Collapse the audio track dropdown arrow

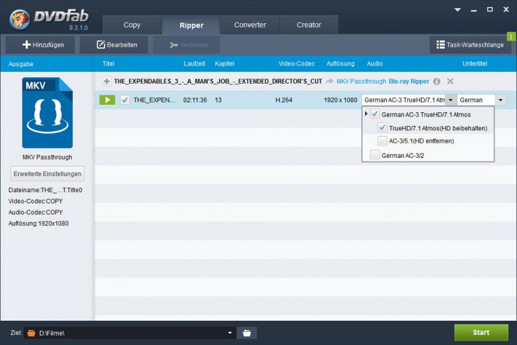450,100
